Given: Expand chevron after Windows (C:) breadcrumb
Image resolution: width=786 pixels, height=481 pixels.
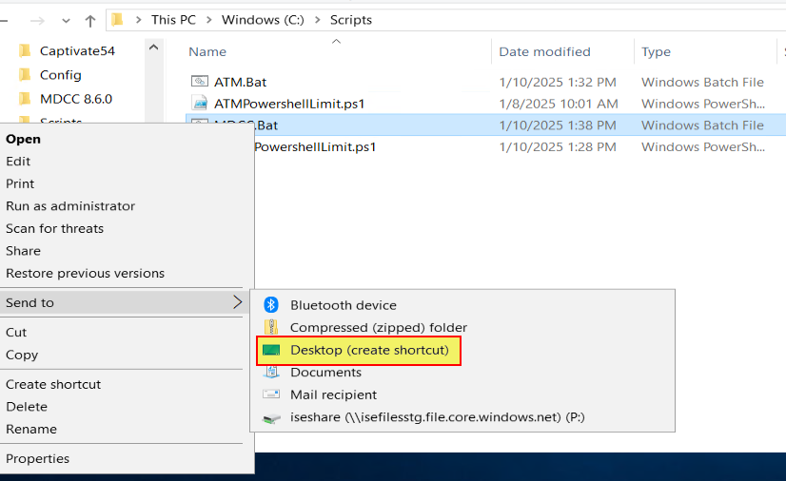Looking at the screenshot, I should pyautogui.click(x=317, y=20).
